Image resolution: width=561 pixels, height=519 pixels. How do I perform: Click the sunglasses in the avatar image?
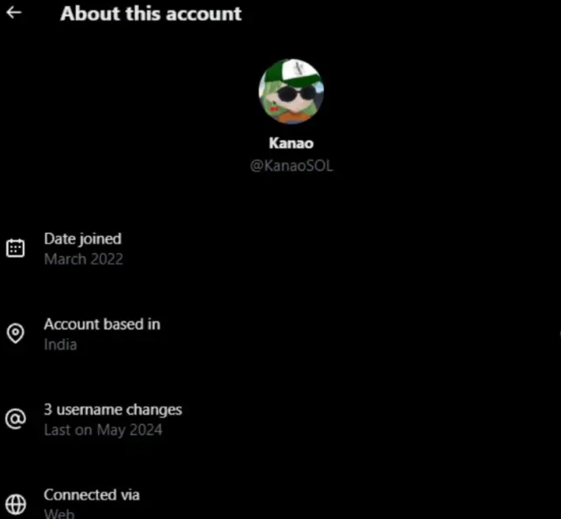tap(296, 94)
